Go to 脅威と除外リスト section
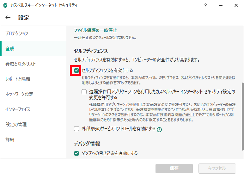This screenshot has height=179, width=244. [21, 64]
